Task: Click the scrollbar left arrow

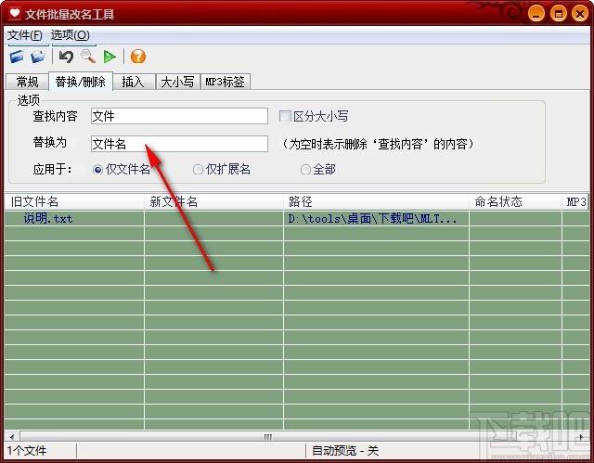Action: [12, 437]
